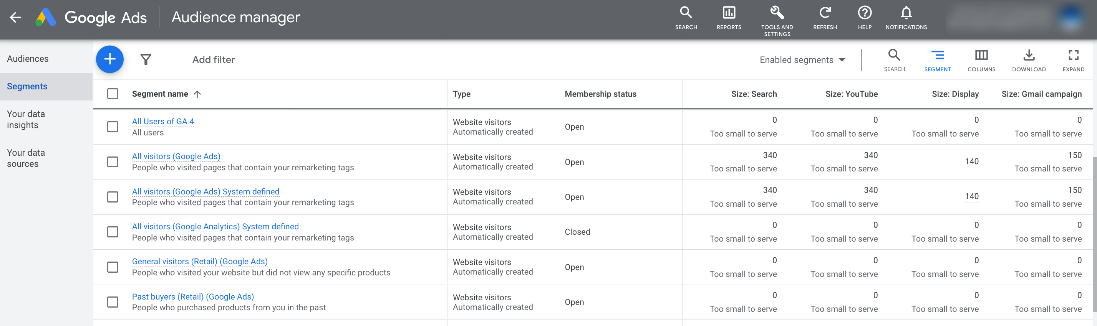The image size is (1097, 326).
Task: Open the blurred account avatar
Action: tap(1070, 17)
